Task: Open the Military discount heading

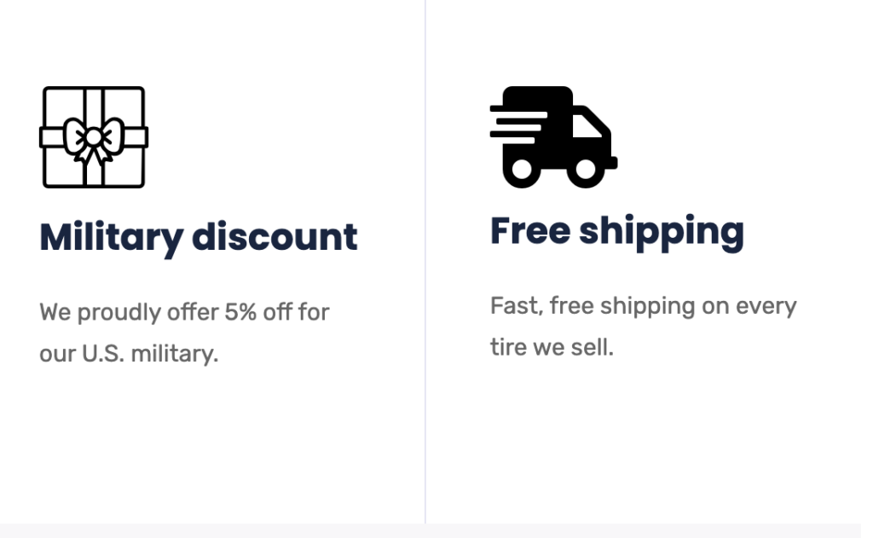Action: point(199,238)
